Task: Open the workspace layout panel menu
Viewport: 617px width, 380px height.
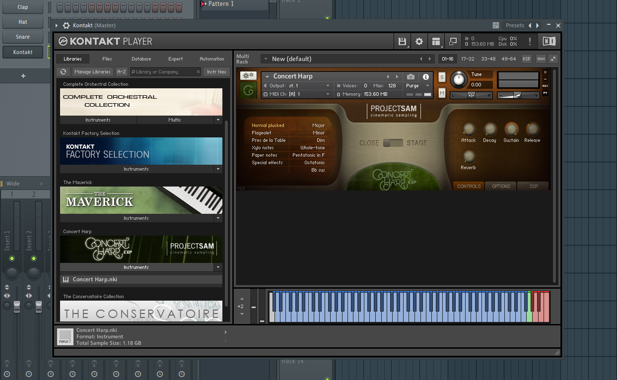Action: click(x=436, y=42)
